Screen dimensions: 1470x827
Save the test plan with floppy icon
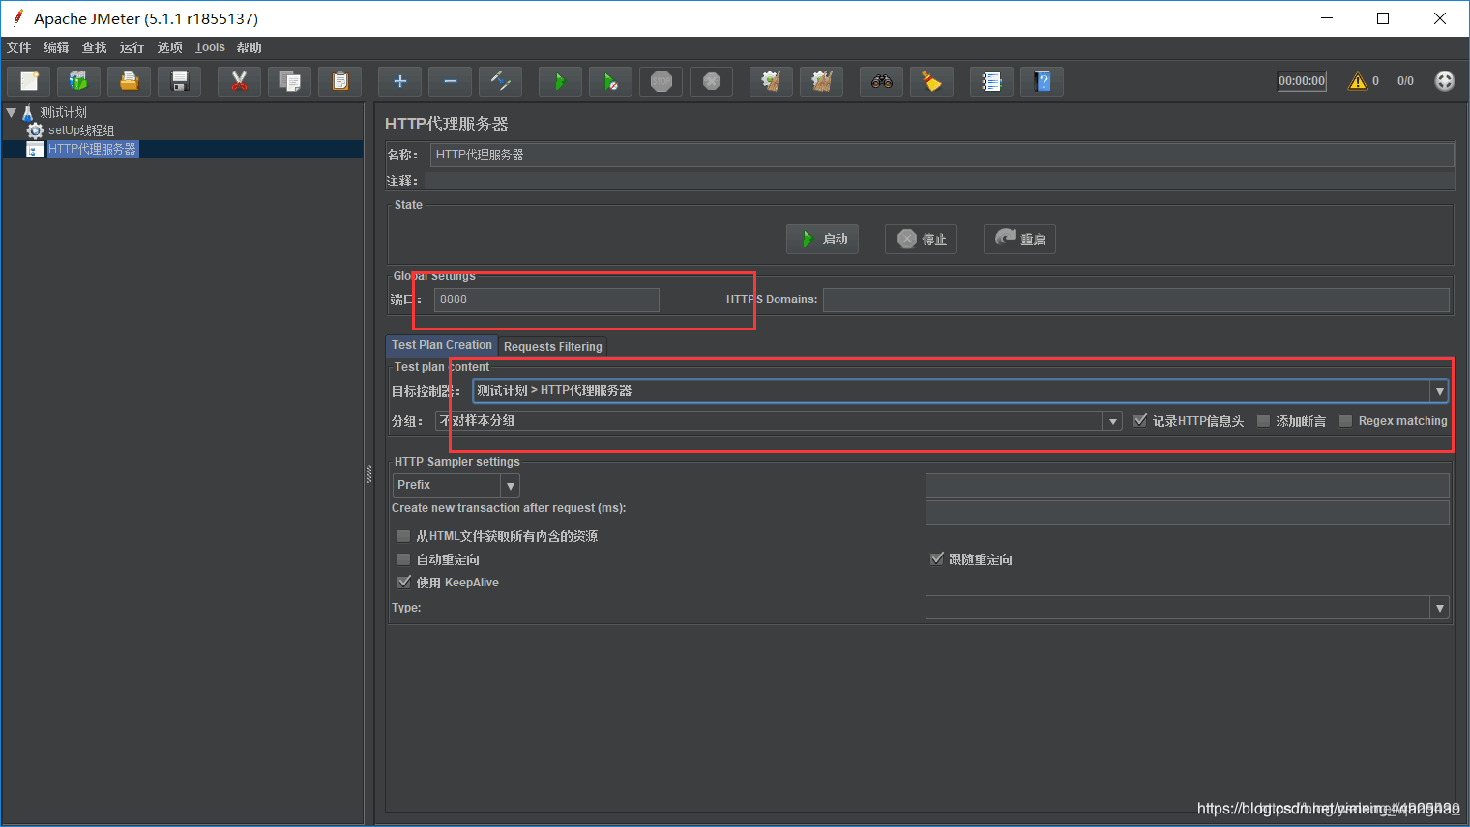coord(179,81)
